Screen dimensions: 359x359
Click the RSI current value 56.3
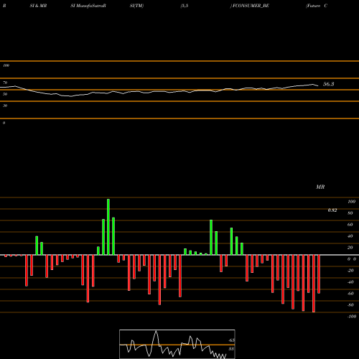[x=329, y=84]
